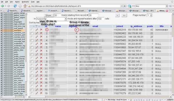Jump to last page with >> button
This screenshot has width=174, height=101.
[124, 15]
